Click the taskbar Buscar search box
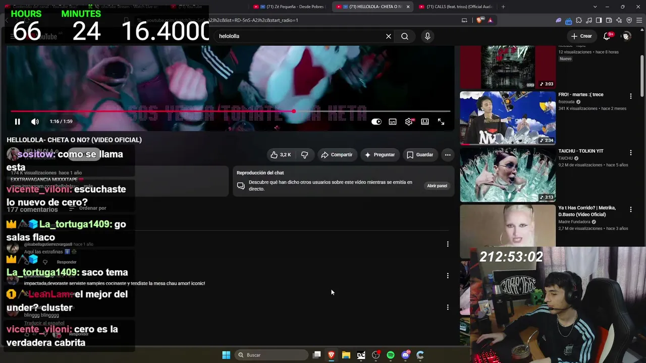The height and width of the screenshot is (363, 646). tap(272, 355)
